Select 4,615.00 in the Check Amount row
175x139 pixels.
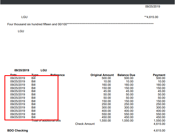159,124
